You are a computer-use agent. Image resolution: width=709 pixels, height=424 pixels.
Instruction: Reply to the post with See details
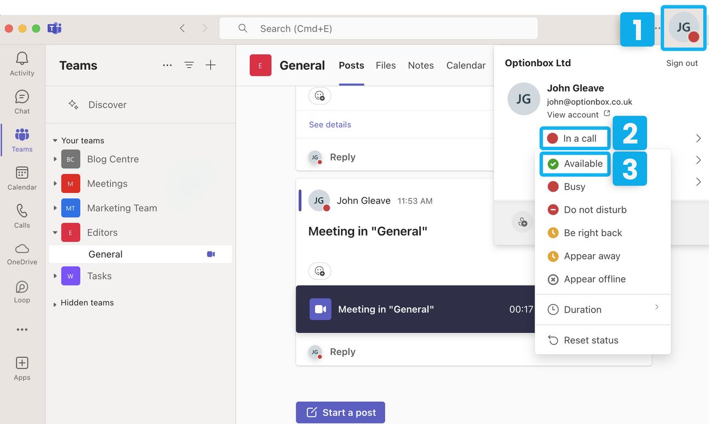(x=342, y=157)
